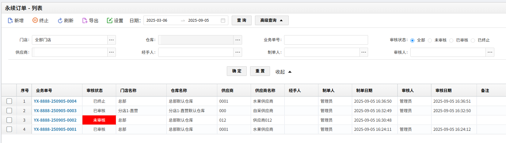Check the row for YX-8888-250905-0002

click(9, 120)
